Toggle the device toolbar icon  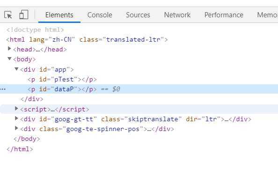[x=24, y=15]
